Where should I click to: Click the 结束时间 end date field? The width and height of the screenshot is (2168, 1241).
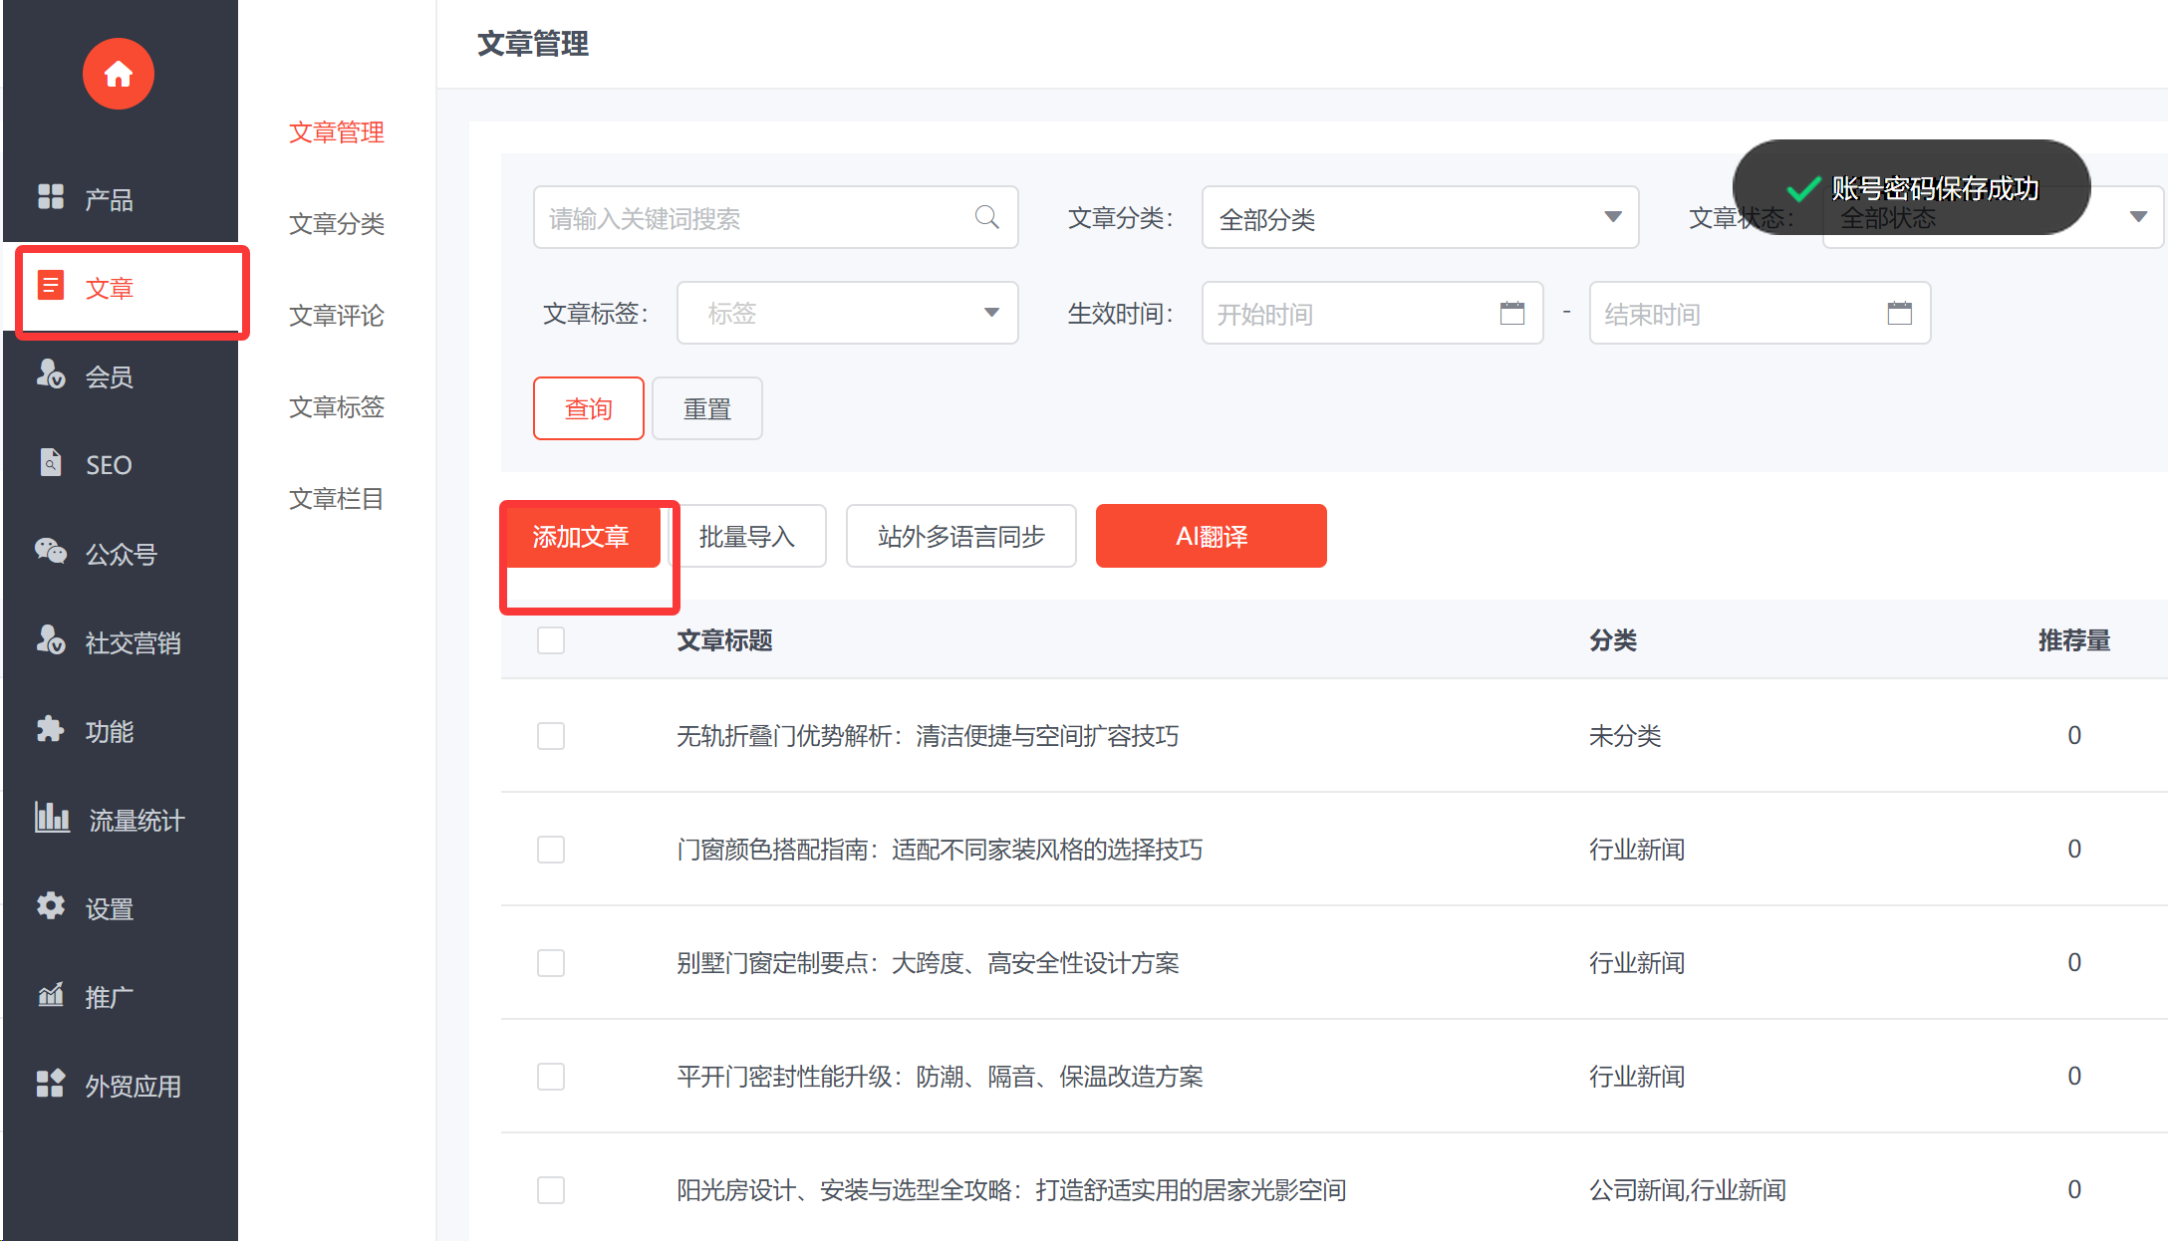click(x=1734, y=314)
